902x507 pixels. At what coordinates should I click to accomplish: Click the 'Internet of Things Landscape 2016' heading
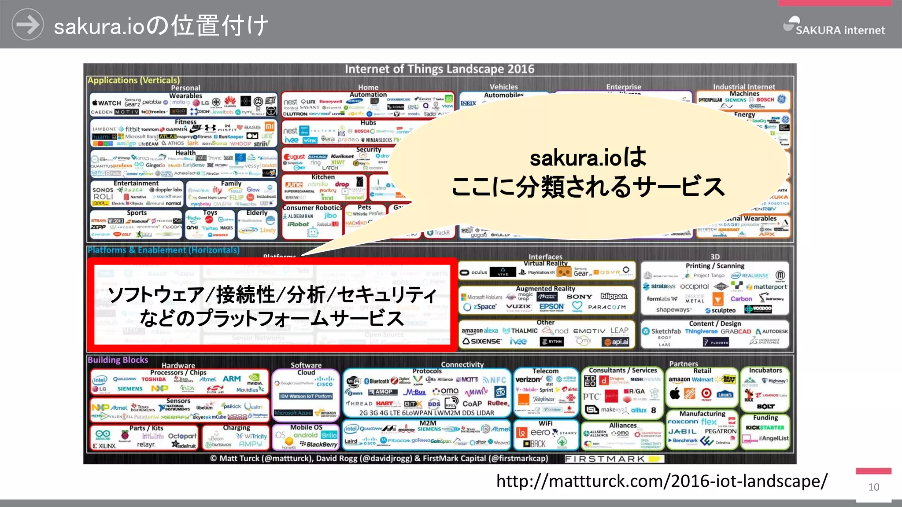(439, 69)
